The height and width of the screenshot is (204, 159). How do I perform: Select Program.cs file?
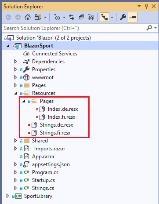tap(45, 172)
